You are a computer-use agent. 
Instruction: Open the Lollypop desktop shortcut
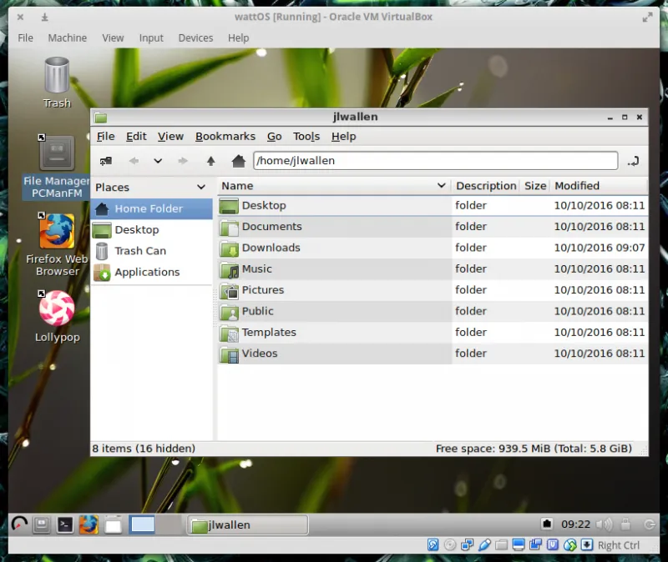point(57,309)
